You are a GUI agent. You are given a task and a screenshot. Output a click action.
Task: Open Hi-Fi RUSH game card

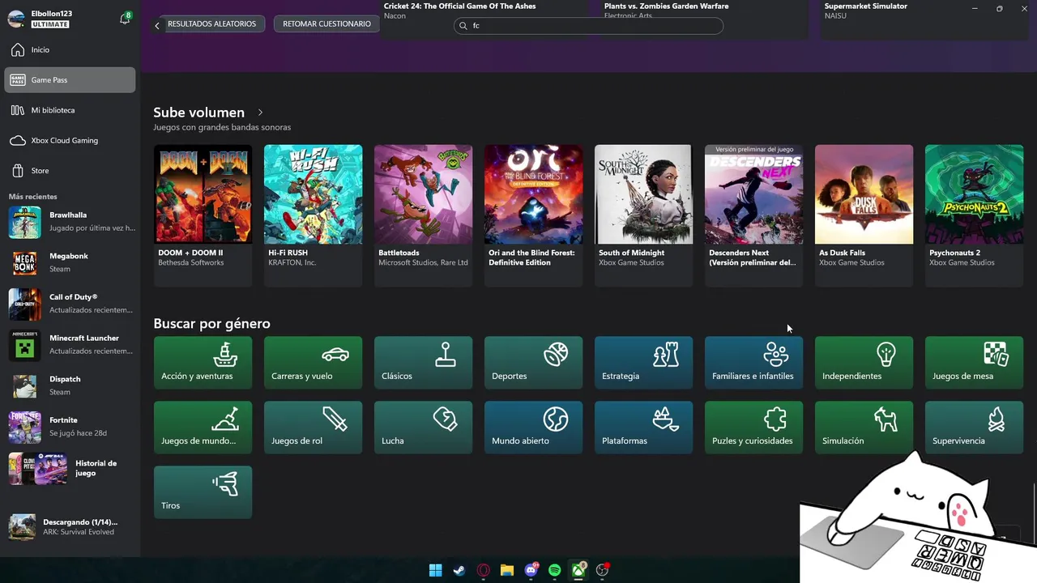coord(313,215)
